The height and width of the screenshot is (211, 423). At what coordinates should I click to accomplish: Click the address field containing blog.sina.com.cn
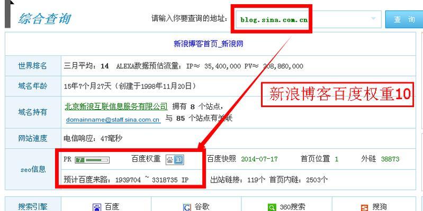point(308,20)
